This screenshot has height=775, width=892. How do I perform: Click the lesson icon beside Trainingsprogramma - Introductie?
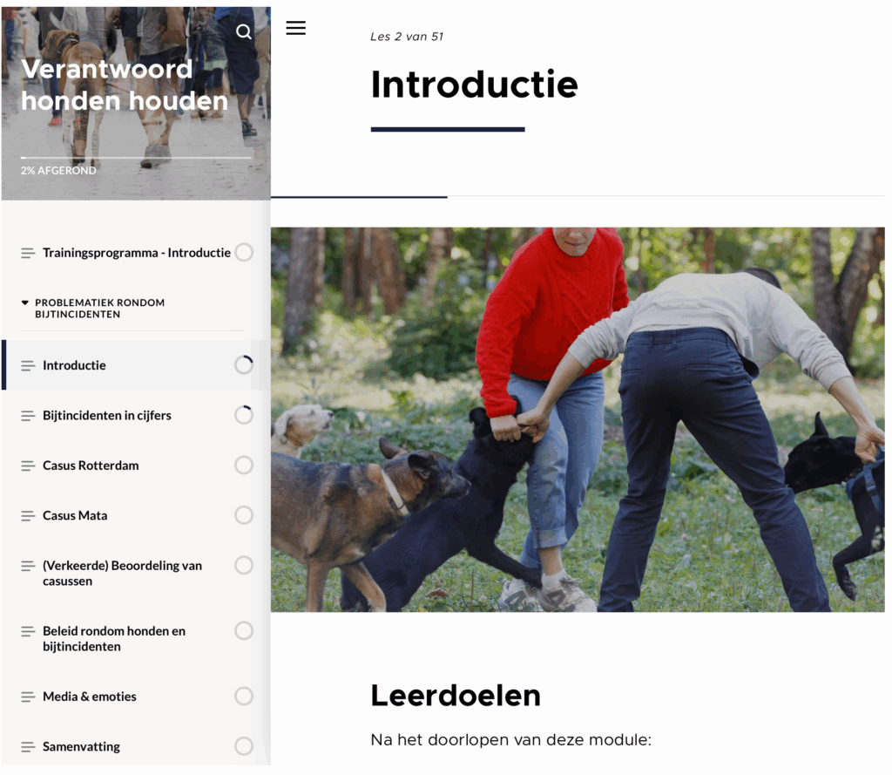[28, 253]
